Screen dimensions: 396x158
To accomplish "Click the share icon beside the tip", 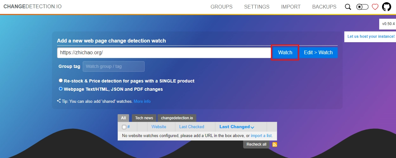I will (59, 101).
